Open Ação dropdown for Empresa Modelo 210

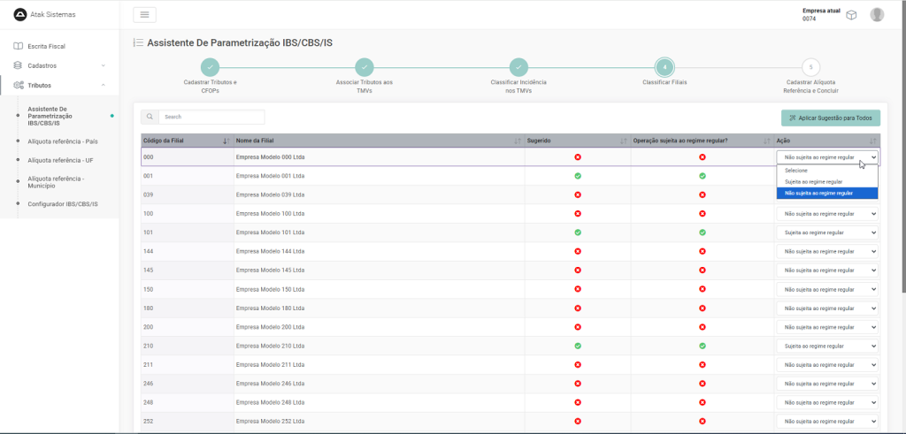[826, 346]
